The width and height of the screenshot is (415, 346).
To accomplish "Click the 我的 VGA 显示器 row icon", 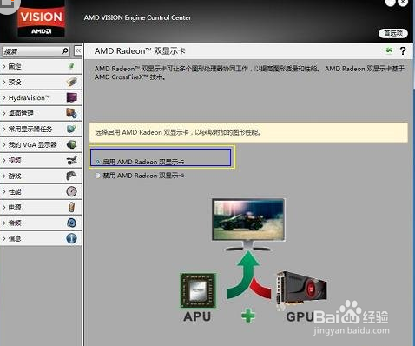I will click(x=71, y=144).
